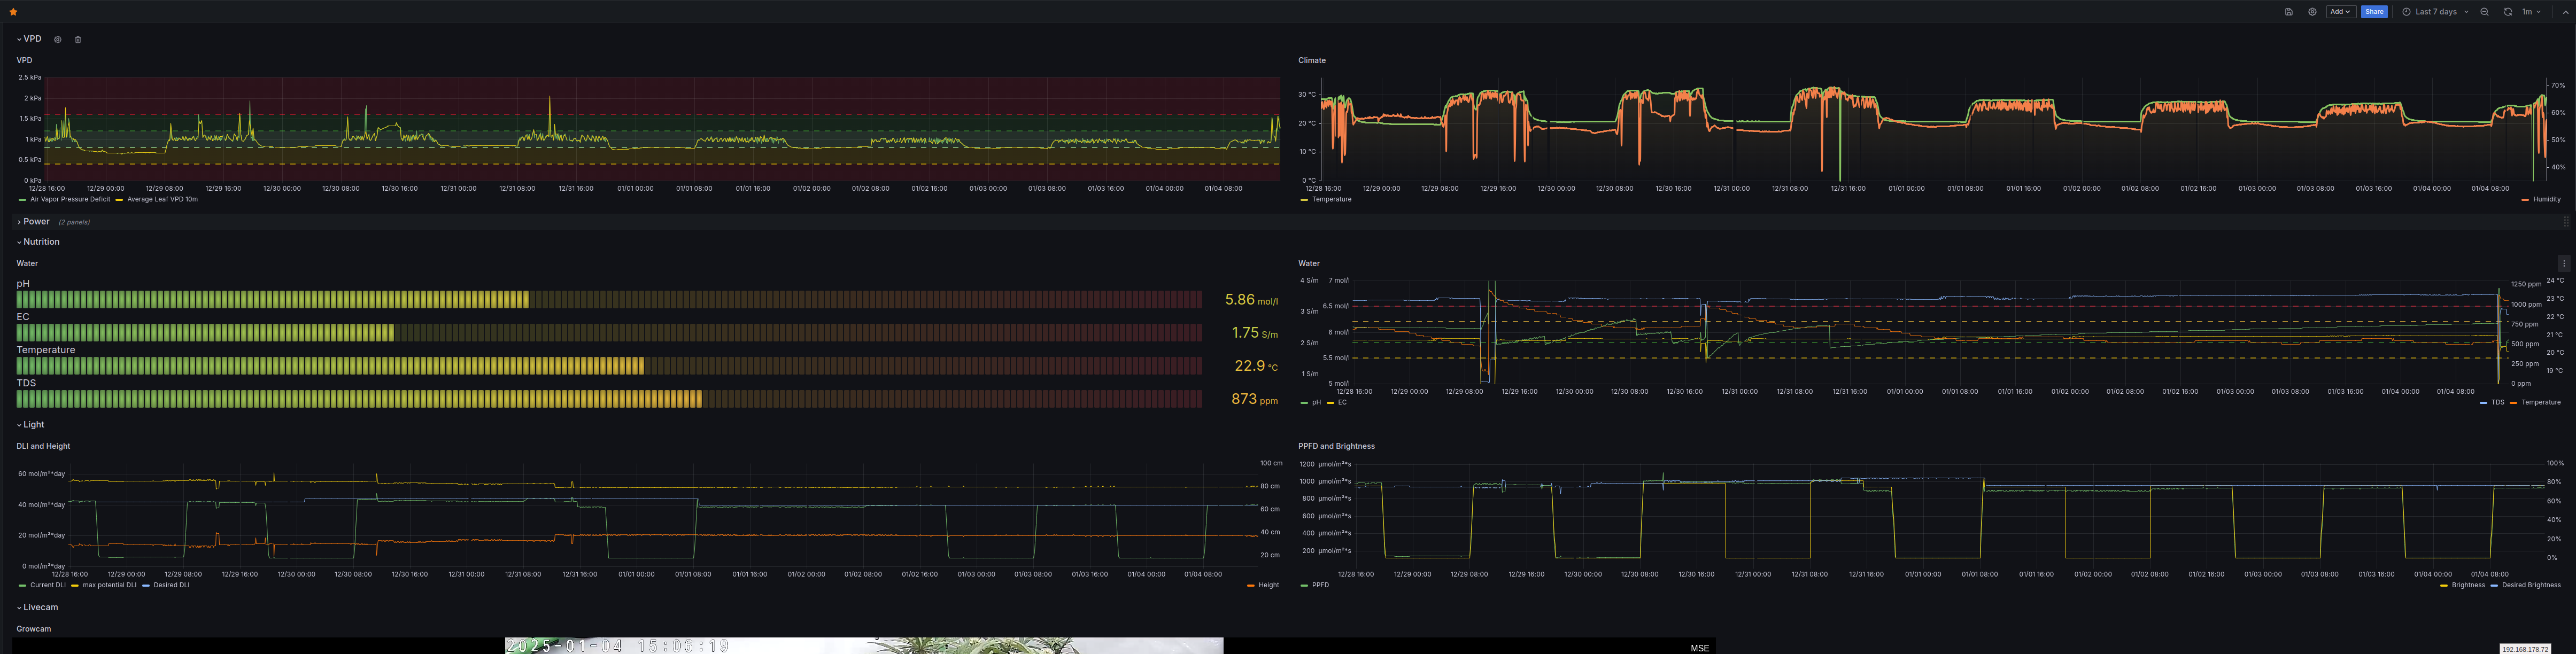Click Temperature label in Water graph legend

2541,402
